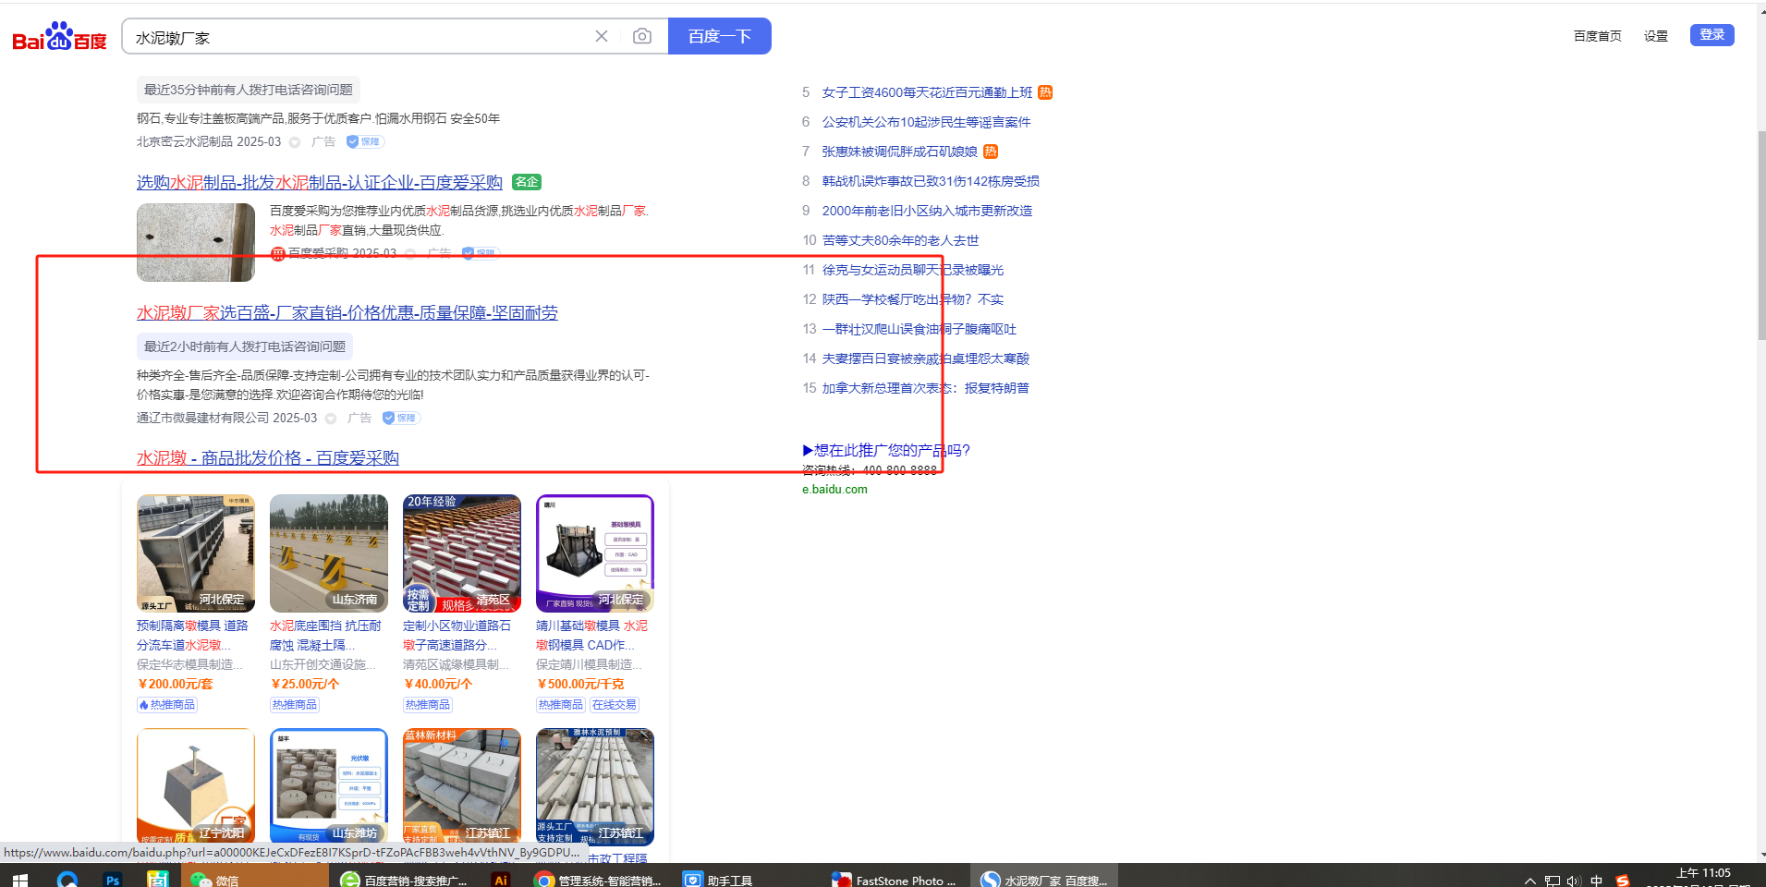
Task: Open the 水泥底座围挡 抗压耐腐蚀 product title
Action: point(325,636)
